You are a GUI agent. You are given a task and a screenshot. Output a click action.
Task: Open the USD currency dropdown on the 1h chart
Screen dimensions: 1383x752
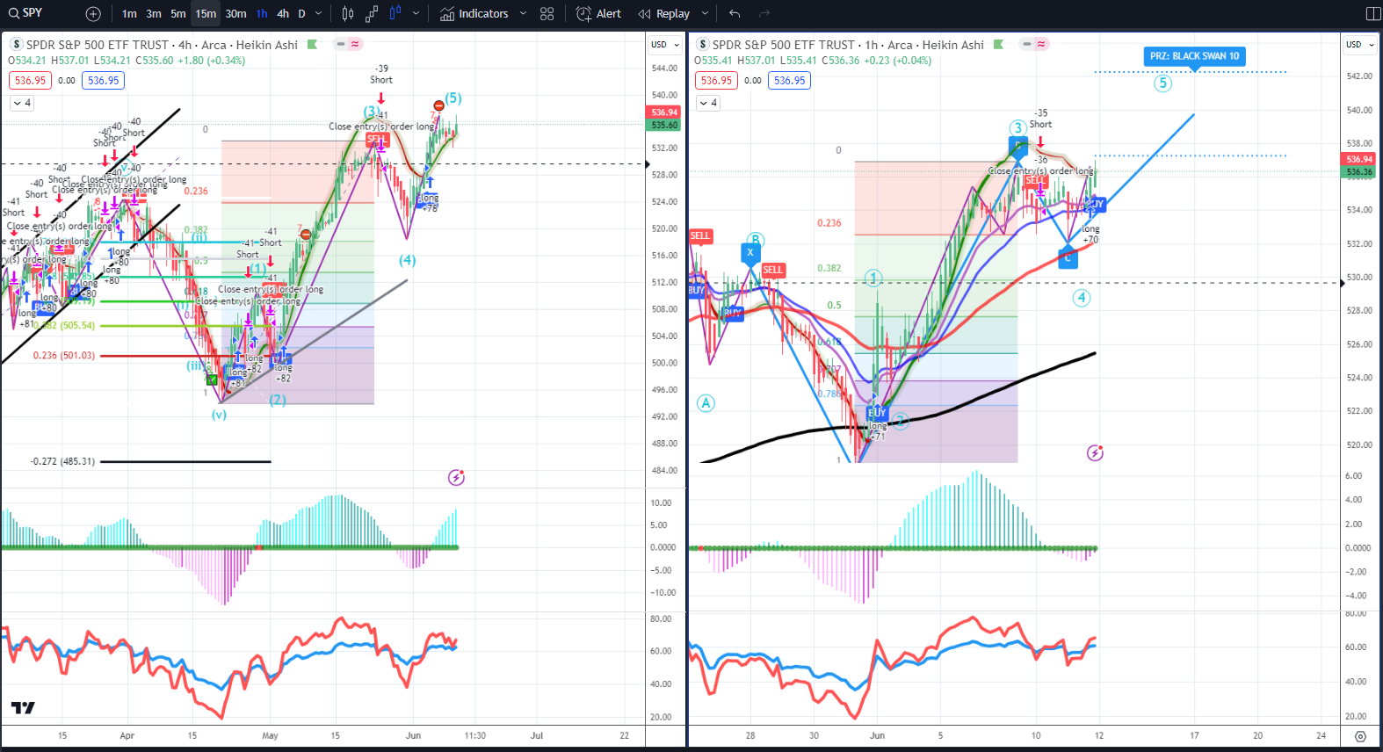(x=1359, y=45)
